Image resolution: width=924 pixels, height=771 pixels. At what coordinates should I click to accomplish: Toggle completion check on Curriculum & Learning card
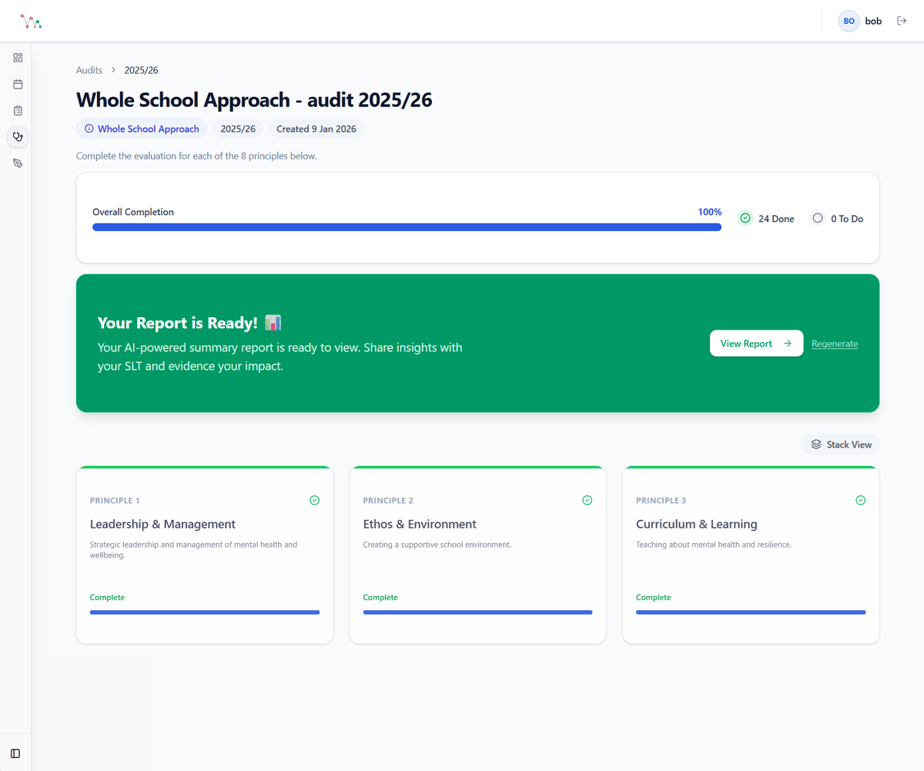(860, 500)
